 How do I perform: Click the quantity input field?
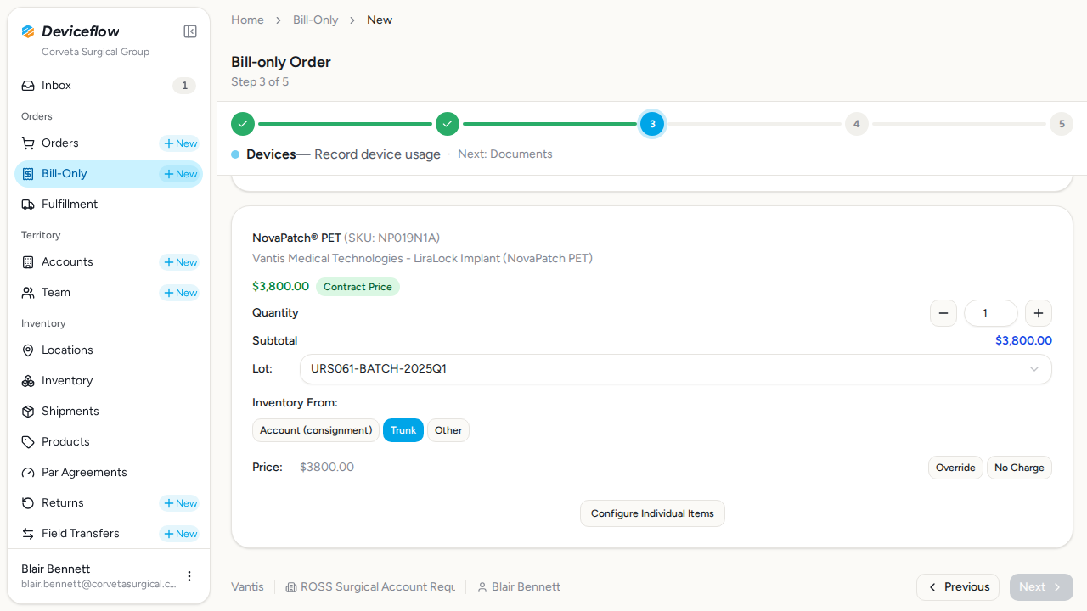(991, 313)
